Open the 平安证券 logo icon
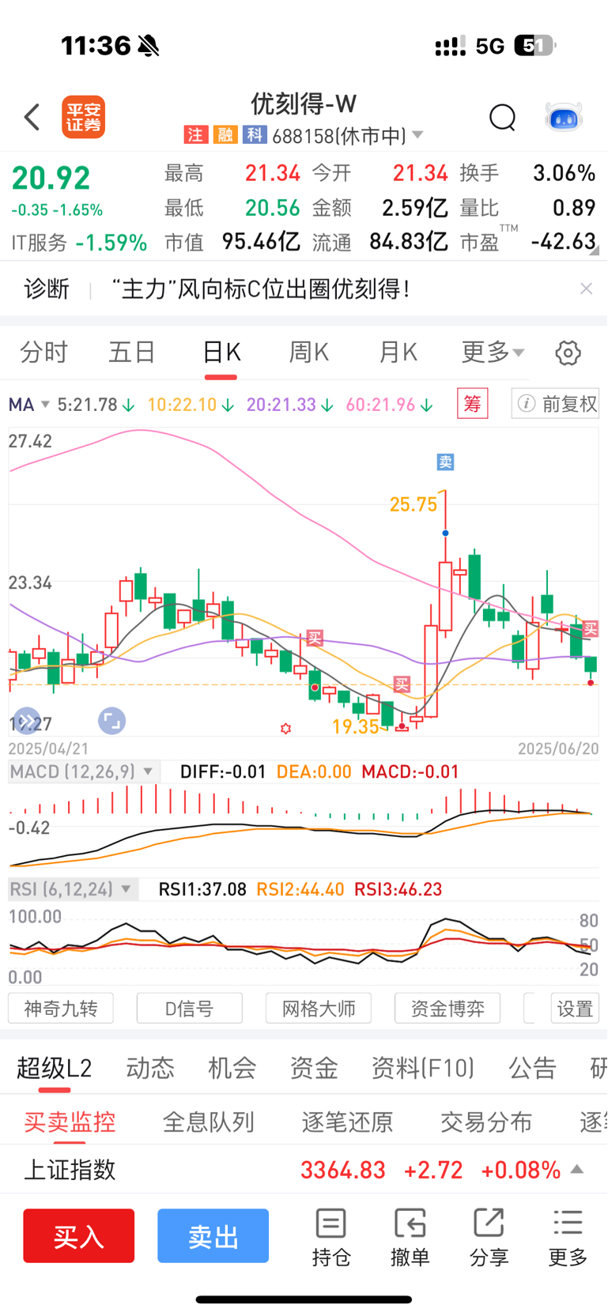608x1316 pixels. [84, 117]
